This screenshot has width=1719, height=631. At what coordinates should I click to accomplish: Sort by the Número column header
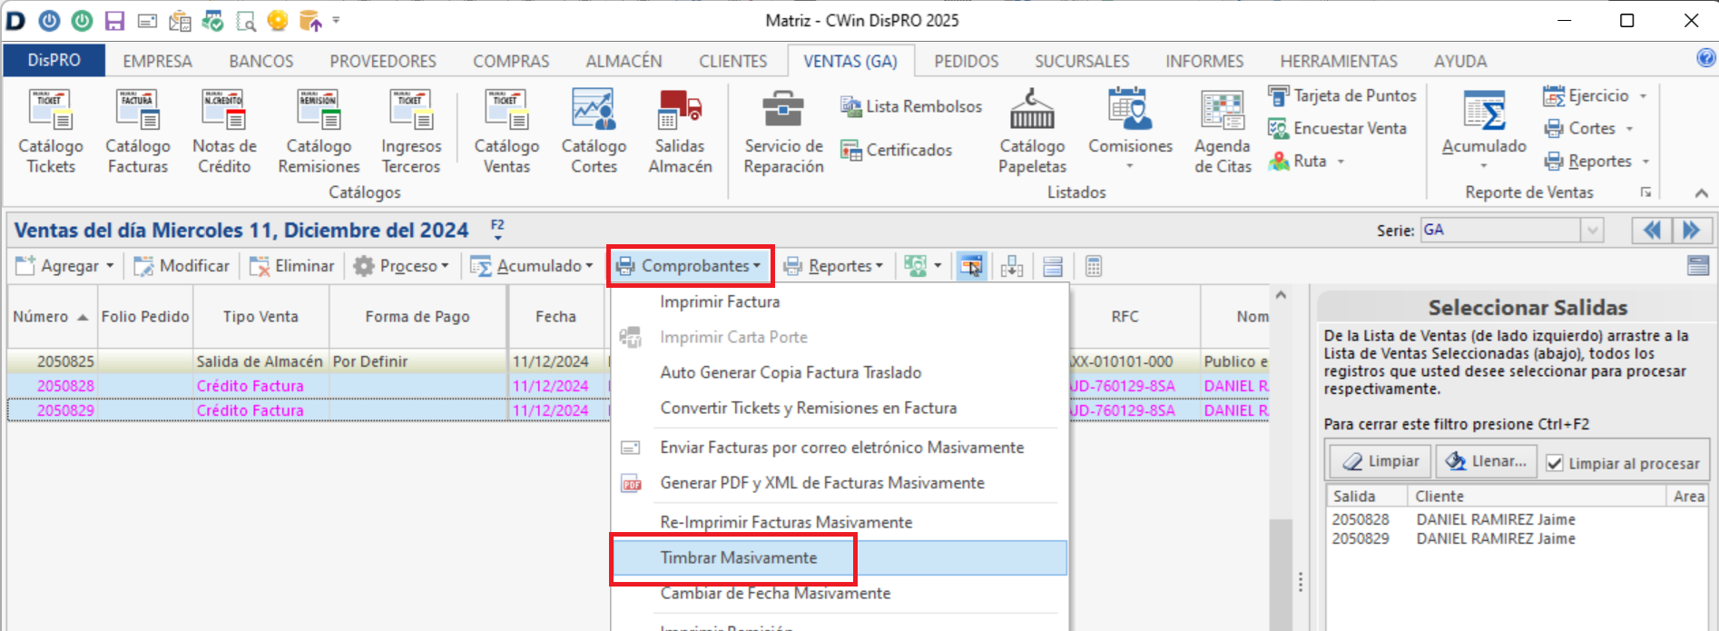point(50,316)
